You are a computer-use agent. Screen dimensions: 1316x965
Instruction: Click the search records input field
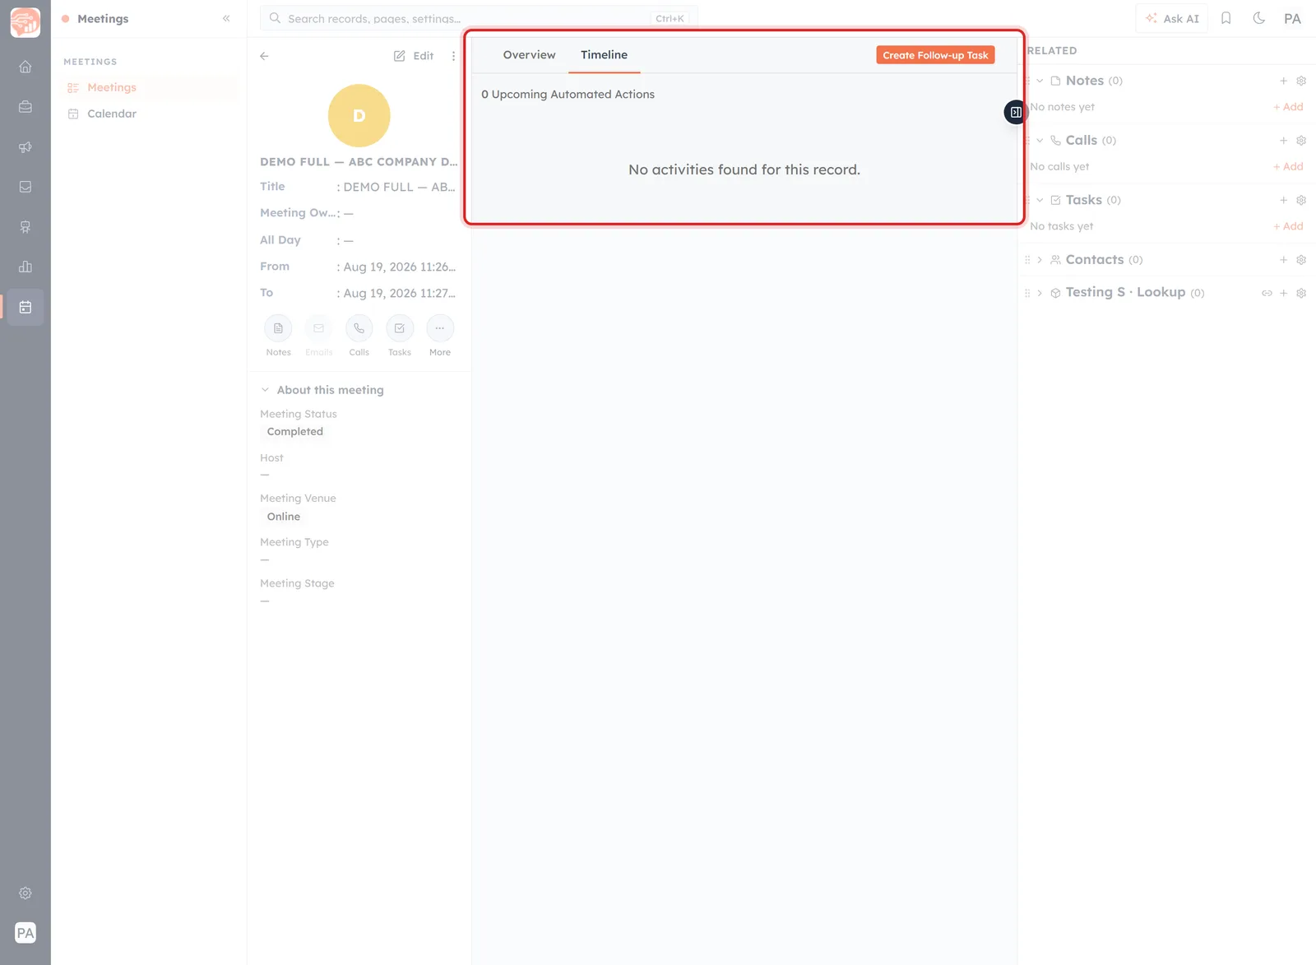coord(479,18)
